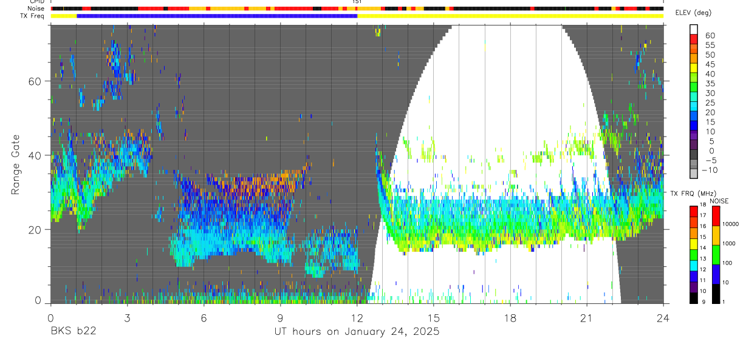Click the "Noise" row label at top left
The image size is (746, 344).
[36, 9]
